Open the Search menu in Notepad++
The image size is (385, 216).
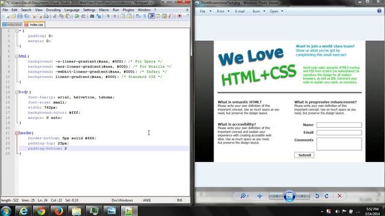point(26,10)
